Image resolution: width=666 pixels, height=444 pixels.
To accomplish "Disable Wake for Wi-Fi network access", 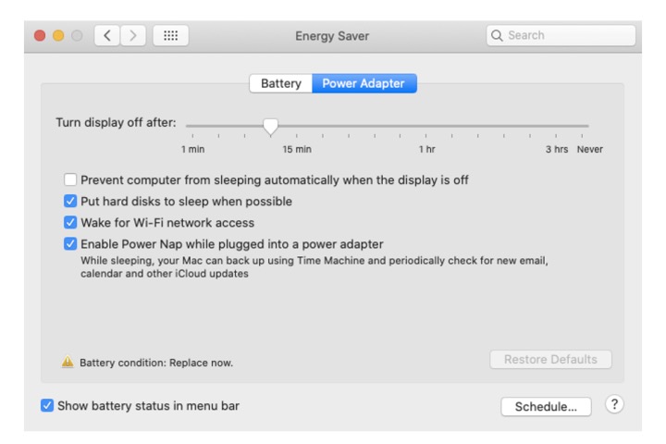I will click(x=70, y=223).
